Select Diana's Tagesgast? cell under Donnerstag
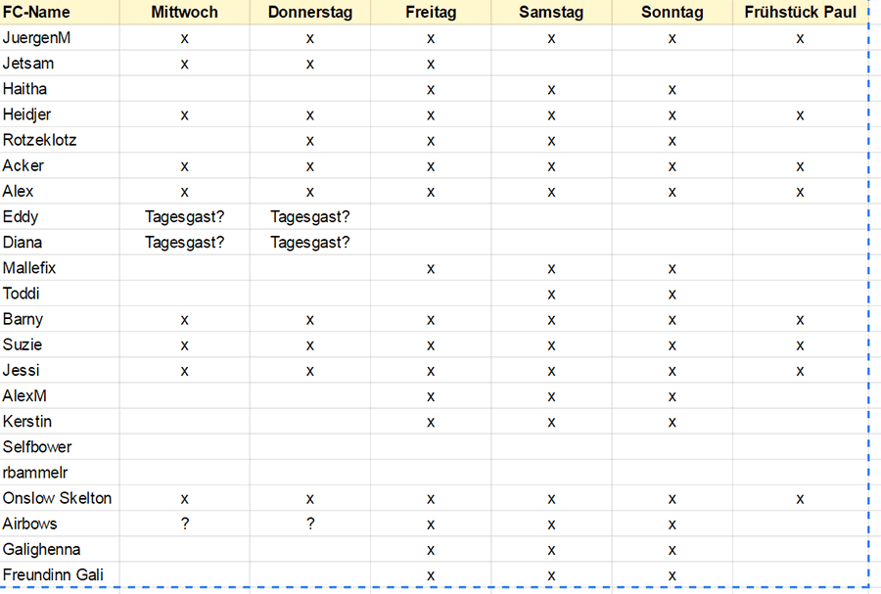 click(309, 242)
